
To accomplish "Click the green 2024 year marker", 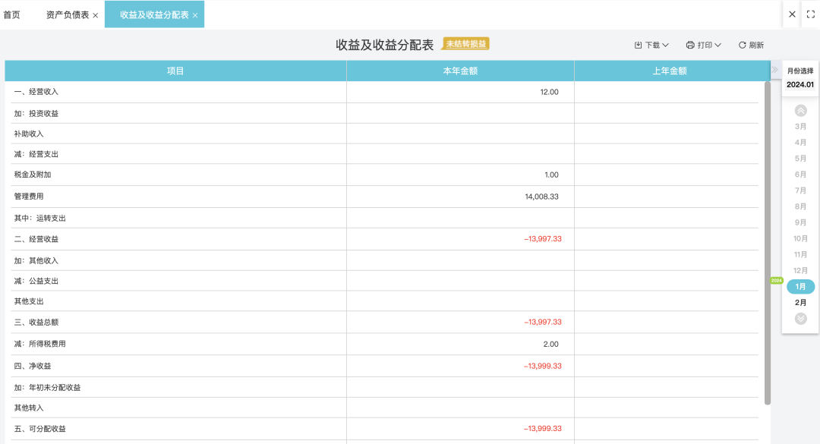I will pos(777,281).
